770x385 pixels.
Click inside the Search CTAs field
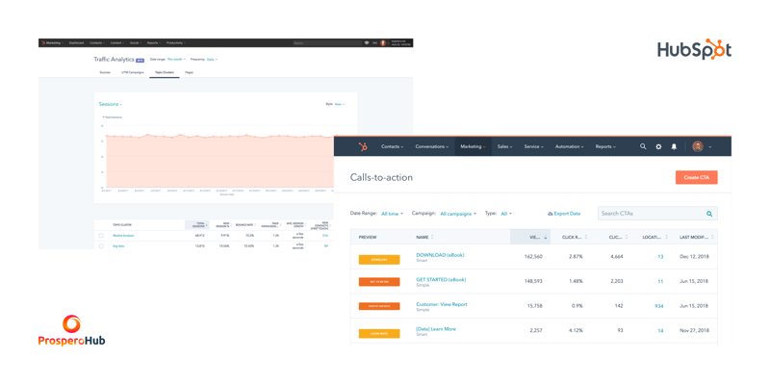[657, 214]
